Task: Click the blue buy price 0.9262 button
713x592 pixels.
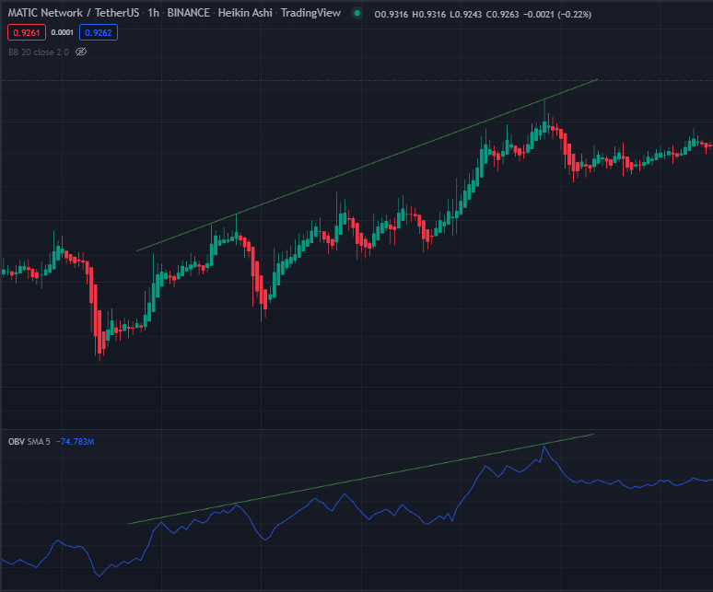Action: [99, 33]
